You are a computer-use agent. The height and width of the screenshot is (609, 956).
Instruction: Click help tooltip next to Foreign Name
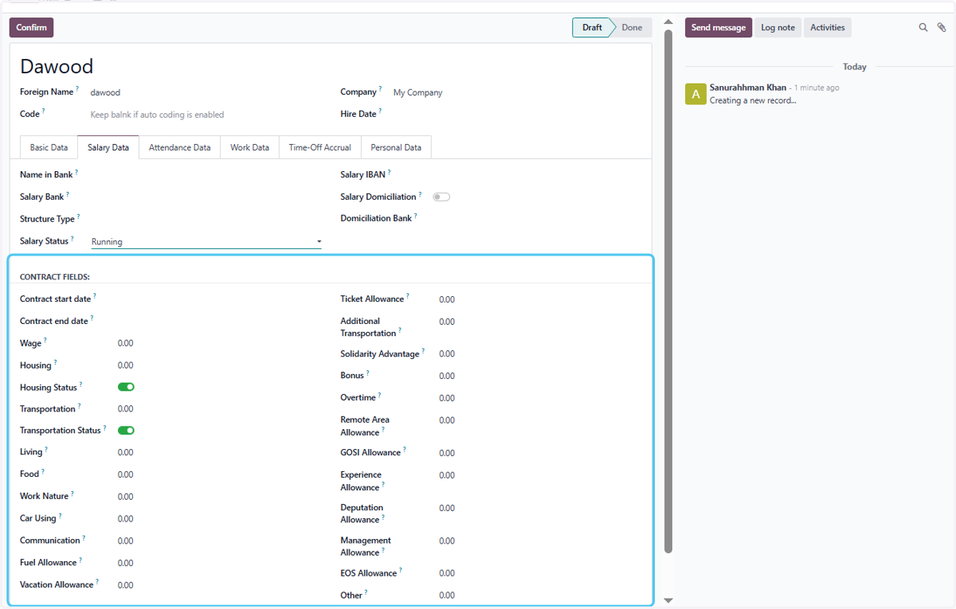pos(77,89)
